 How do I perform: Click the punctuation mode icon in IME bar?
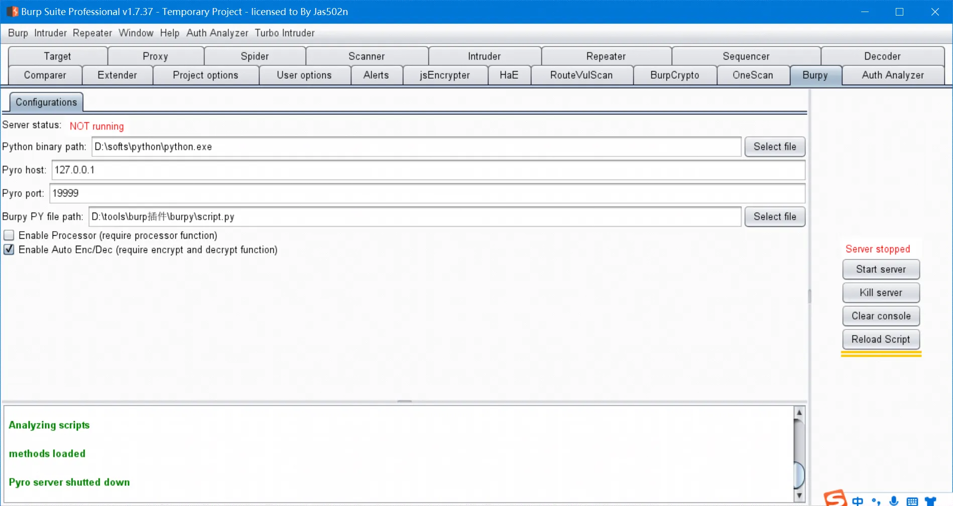pyautogui.click(x=876, y=501)
